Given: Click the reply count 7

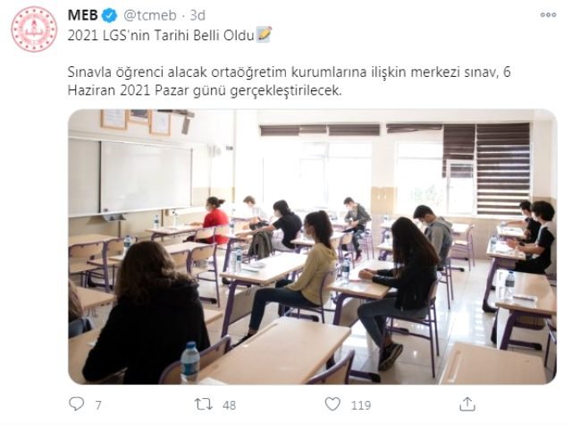Looking at the screenshot, I should (x=98, y=405).
